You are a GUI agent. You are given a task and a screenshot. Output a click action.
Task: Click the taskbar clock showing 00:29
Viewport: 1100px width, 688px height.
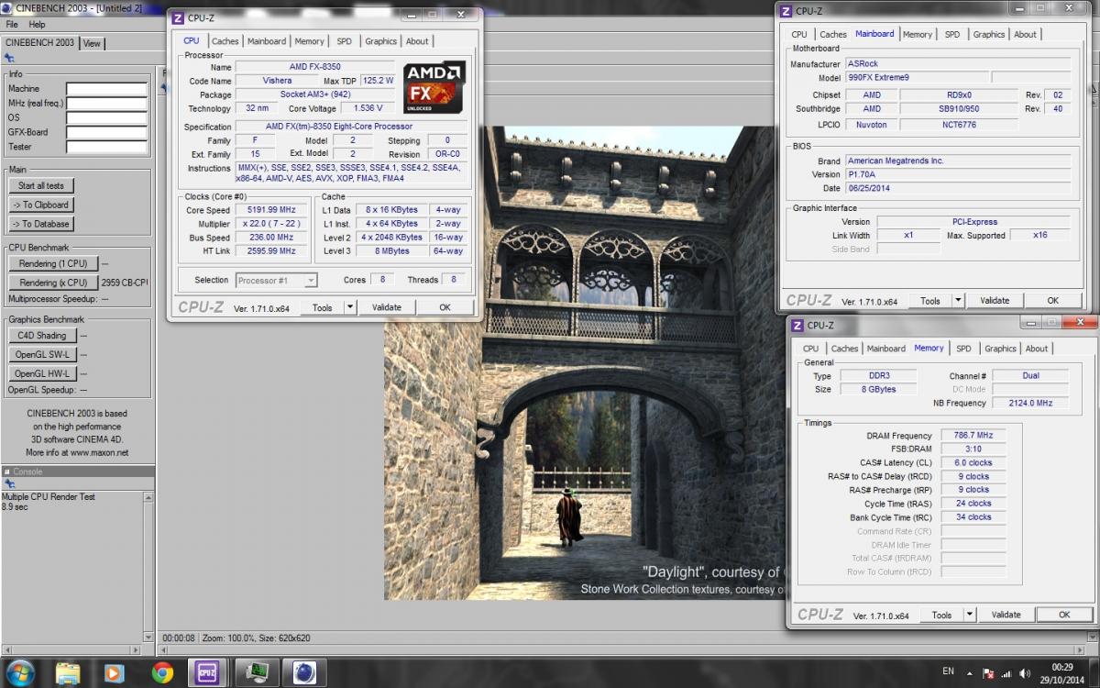tap(1062, 667)
